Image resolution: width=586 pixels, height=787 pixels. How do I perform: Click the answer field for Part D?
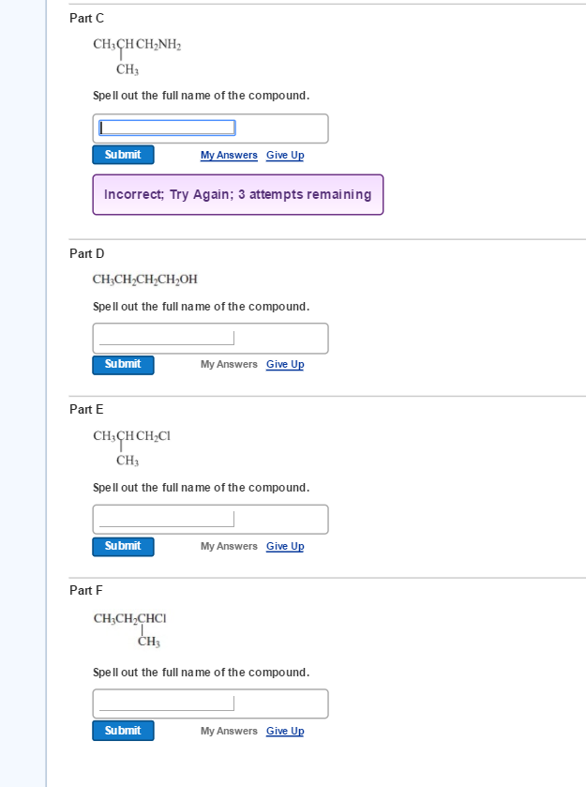(166, 337)
